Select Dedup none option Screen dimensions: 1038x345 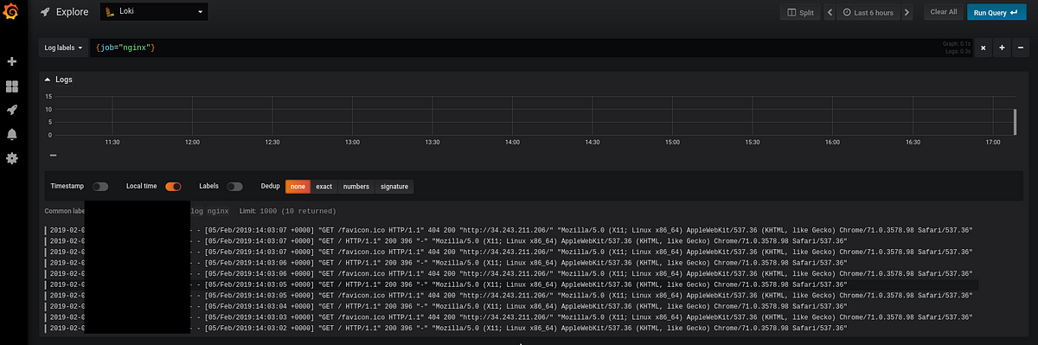click(298, 186)
